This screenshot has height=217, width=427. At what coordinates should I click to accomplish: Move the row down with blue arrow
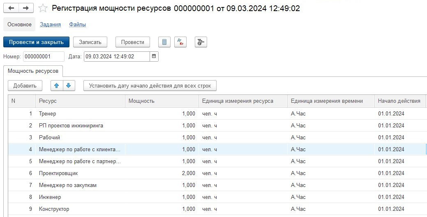point(69,85)
